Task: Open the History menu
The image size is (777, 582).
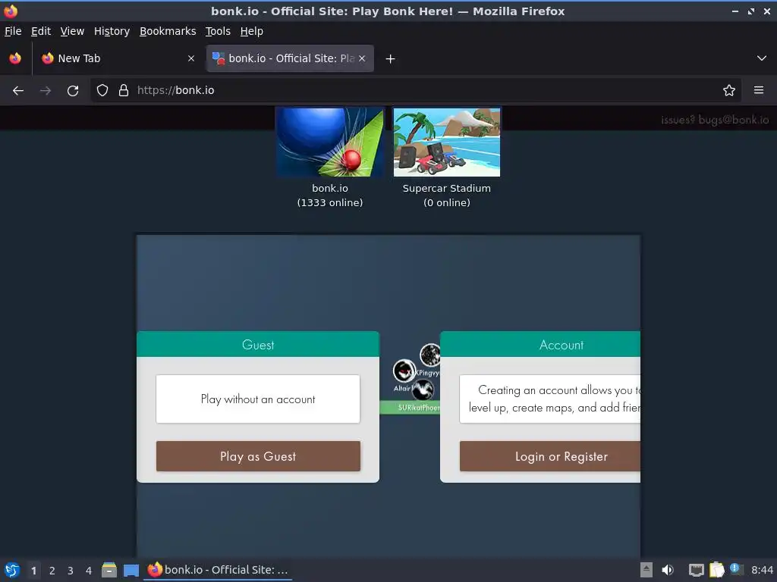Action: coord(112,31)
